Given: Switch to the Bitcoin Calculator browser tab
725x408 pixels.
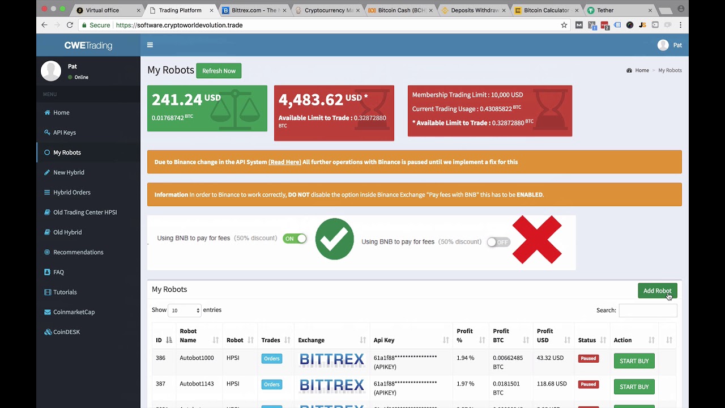Looking at the screenshot, I should click(x=547, y=10).
